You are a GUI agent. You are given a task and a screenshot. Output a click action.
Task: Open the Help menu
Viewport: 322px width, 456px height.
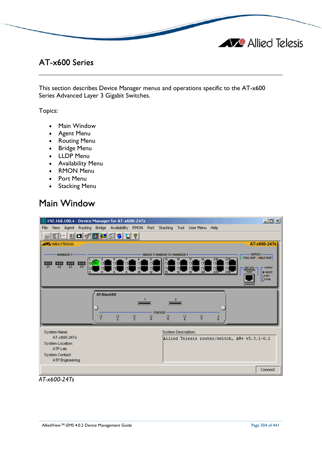(x=214, y=228)
